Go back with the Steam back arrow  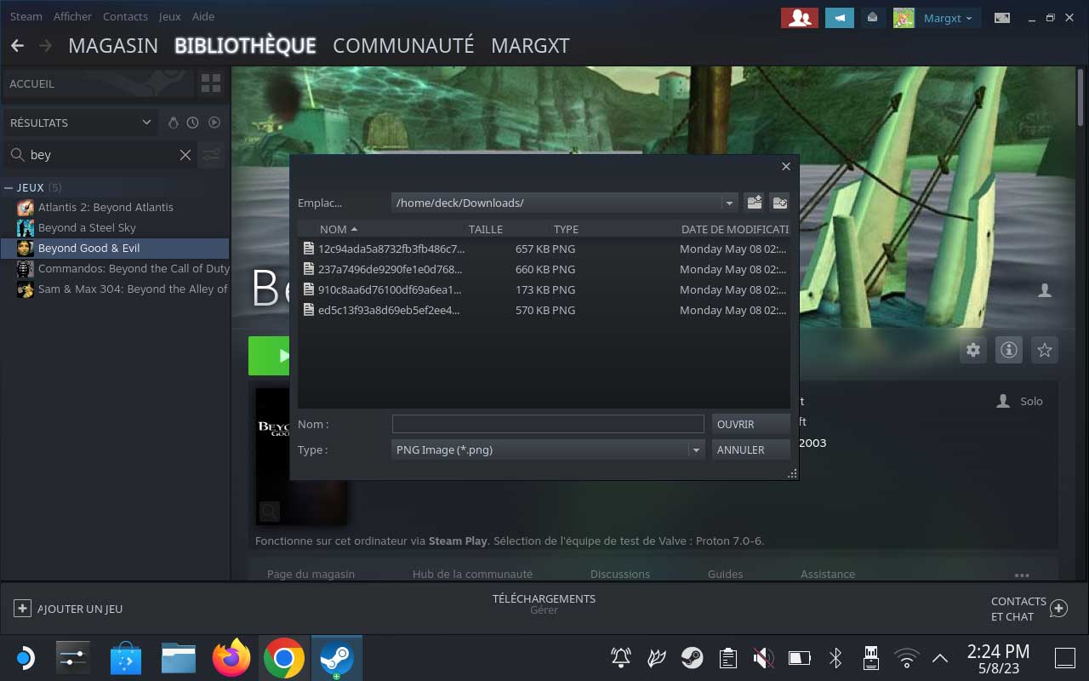pos(17,45)
